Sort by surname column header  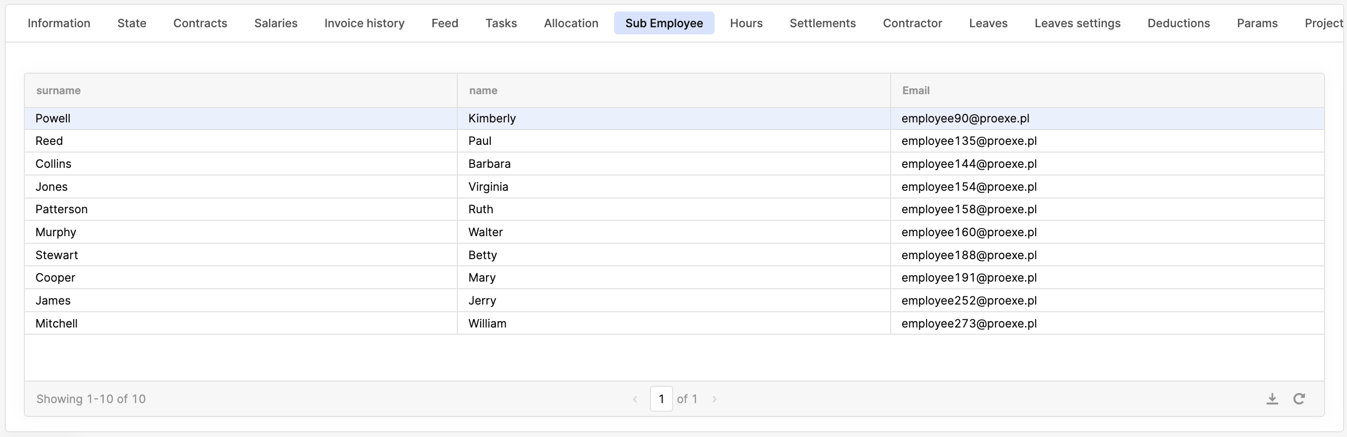click(x=58, y=90)
